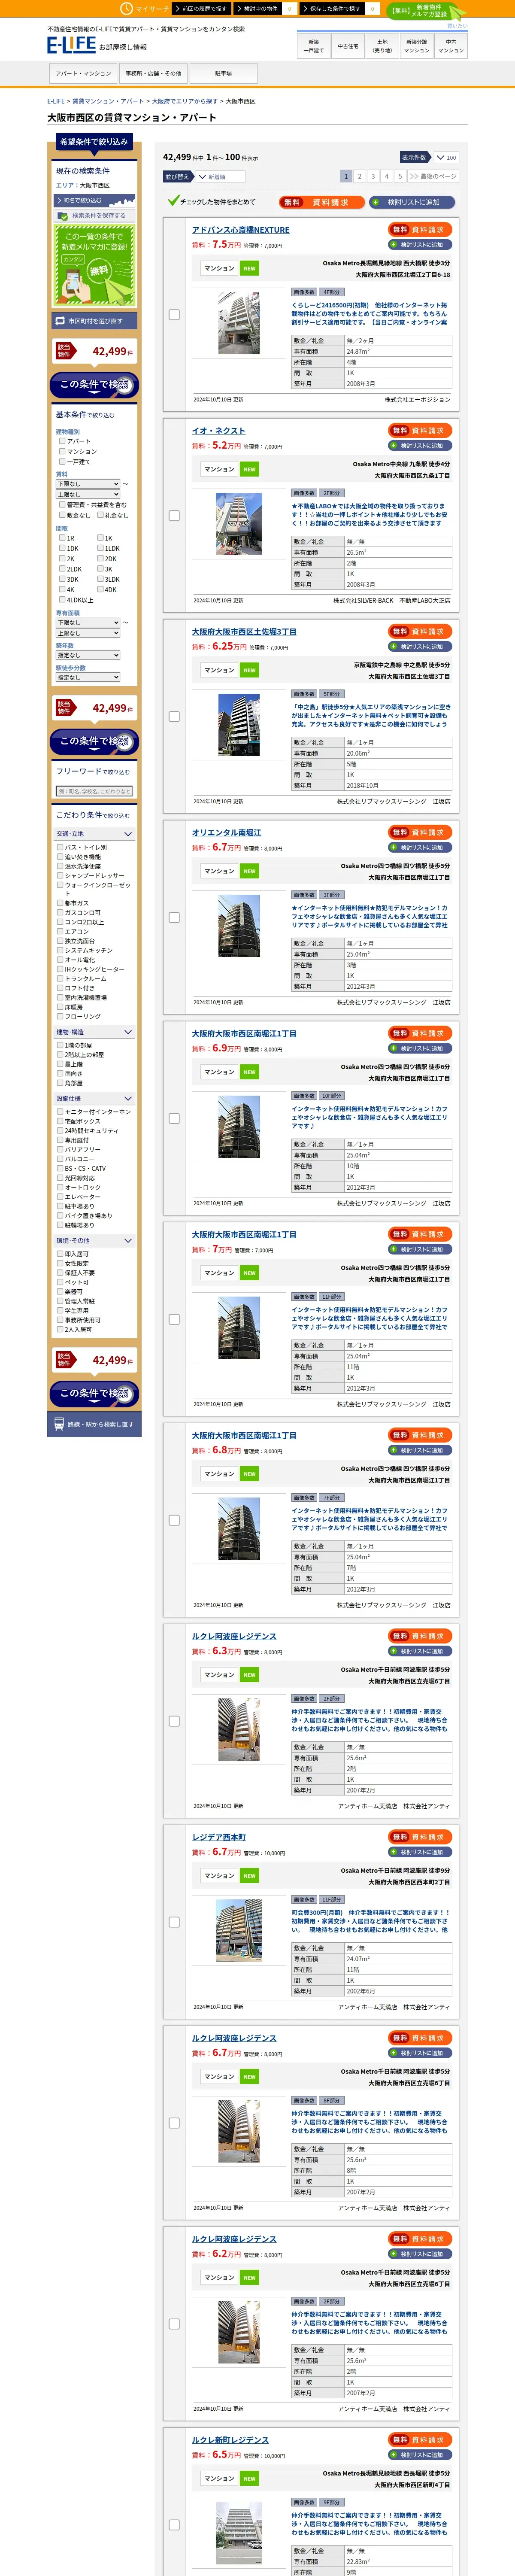Open the ルクレ新町レジデンス listing link

coord(230,2439)
